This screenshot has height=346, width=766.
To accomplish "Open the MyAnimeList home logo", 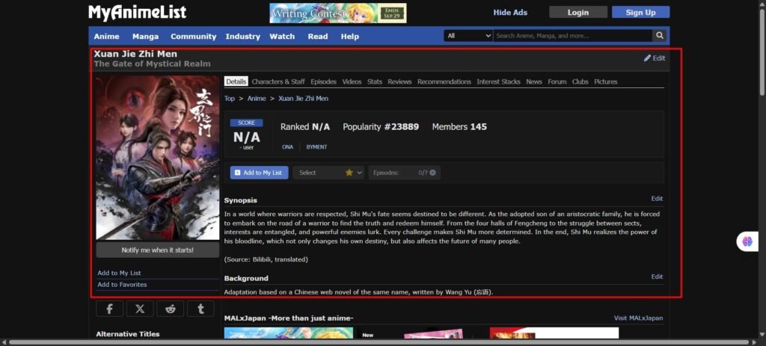I will point(137,12).
